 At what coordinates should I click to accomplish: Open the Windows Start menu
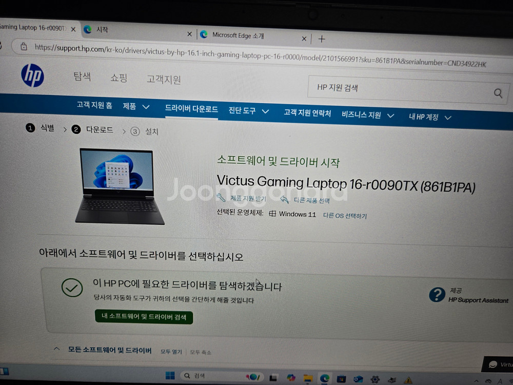click(x=170, y=376)
